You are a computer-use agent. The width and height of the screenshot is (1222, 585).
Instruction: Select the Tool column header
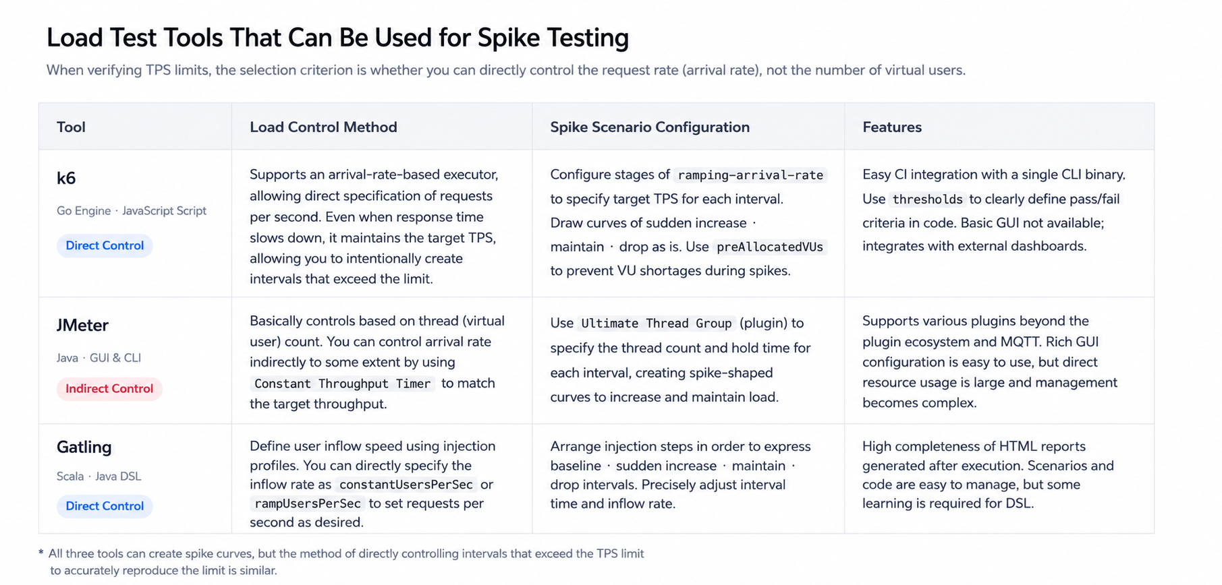point(71,127)
